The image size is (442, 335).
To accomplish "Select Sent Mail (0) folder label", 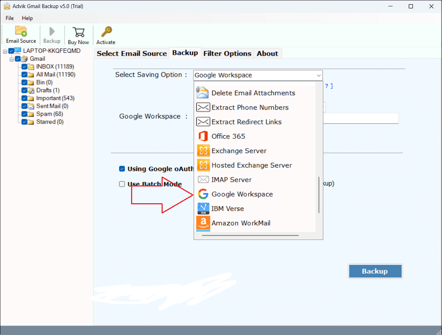I will (x=52, y=106).
